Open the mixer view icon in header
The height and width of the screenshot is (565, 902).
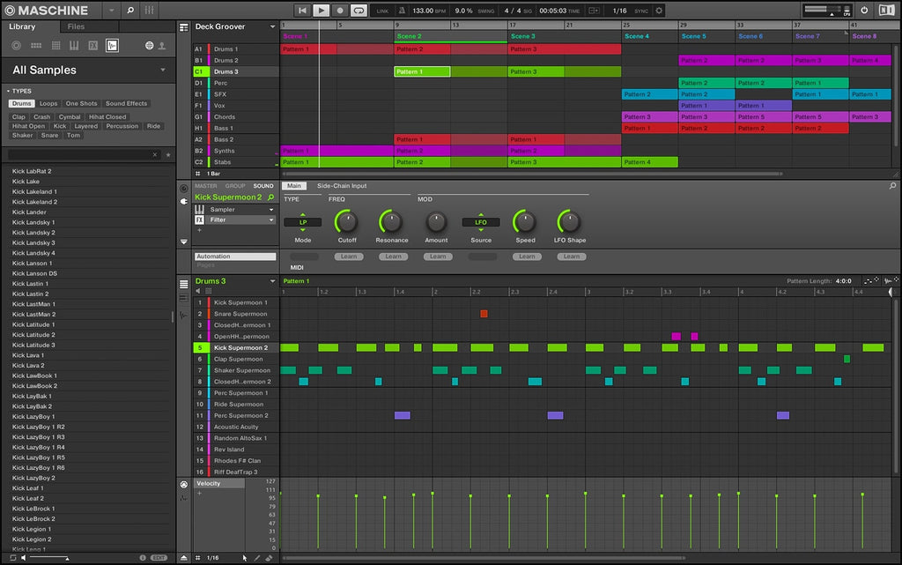150,11
